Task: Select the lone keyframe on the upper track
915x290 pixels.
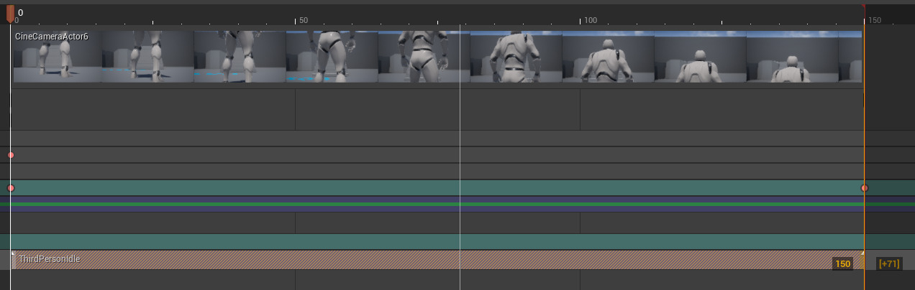Action: coord(11,155)
